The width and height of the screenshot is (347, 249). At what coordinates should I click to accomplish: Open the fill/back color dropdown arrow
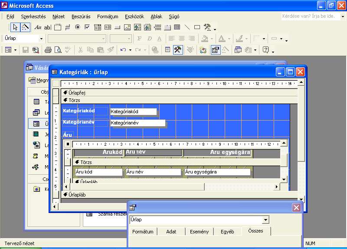[212, 39]
